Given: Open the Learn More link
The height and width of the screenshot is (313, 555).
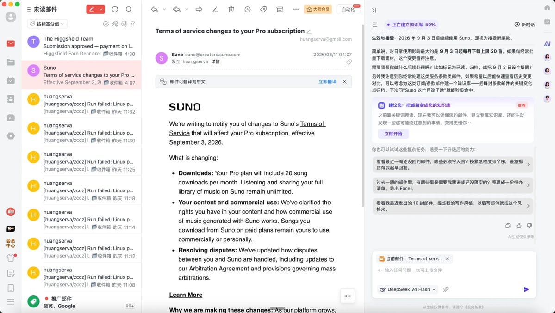Looking at the screenshot, I should pyautogui.click(x=186, y=295).
